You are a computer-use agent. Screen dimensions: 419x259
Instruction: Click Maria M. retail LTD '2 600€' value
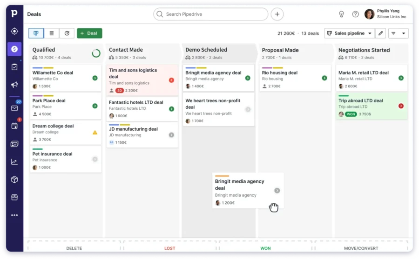coord(351,86)
